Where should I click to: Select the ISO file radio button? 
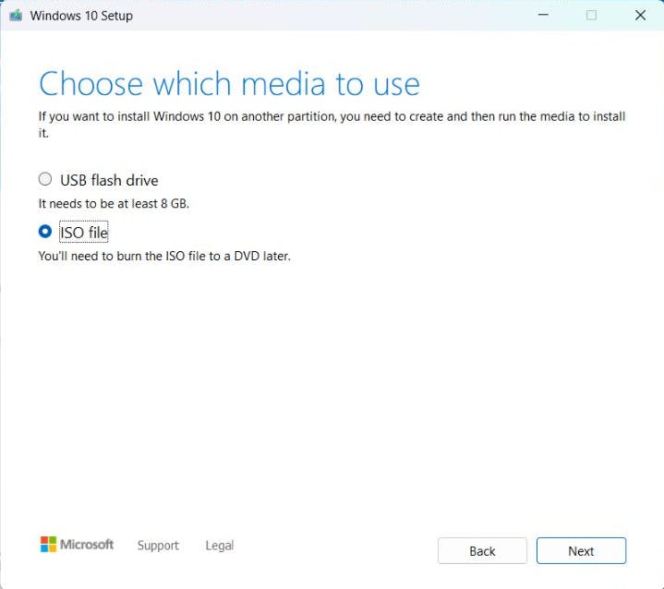pyautogui.click(x=45, y=231)
